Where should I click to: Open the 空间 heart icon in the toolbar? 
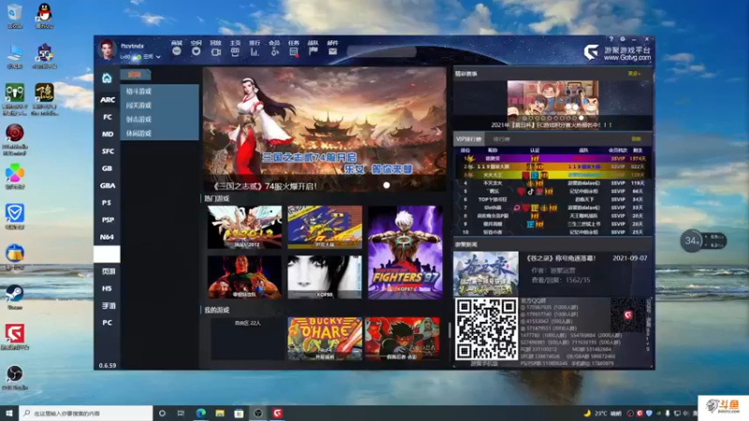[x=197, y=51]
